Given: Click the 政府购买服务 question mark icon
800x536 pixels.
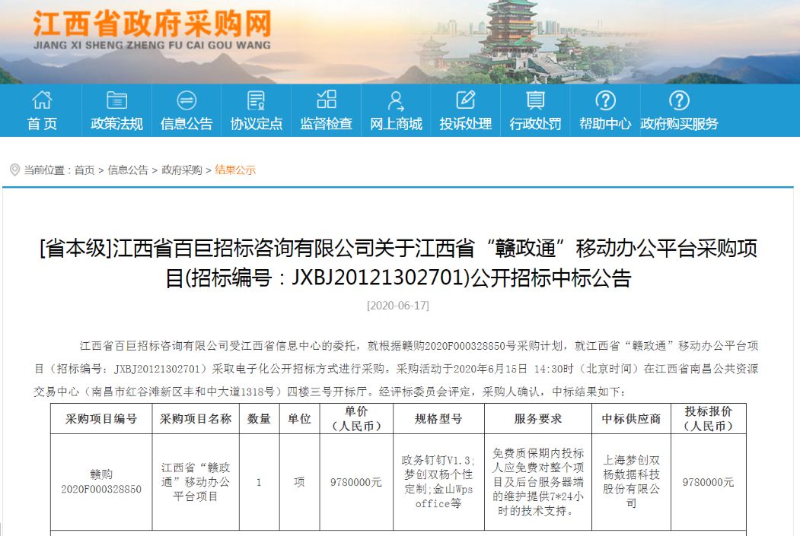Looking at the screenshot, I should click(679, 100).
